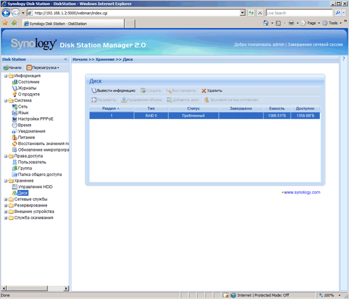Click the Создать volume button

point(150,91)
